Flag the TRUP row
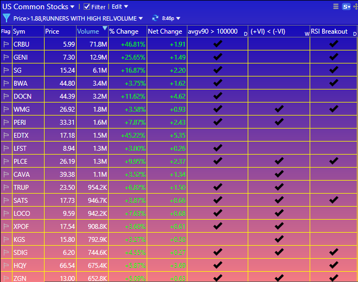 [x=6, y=187]
